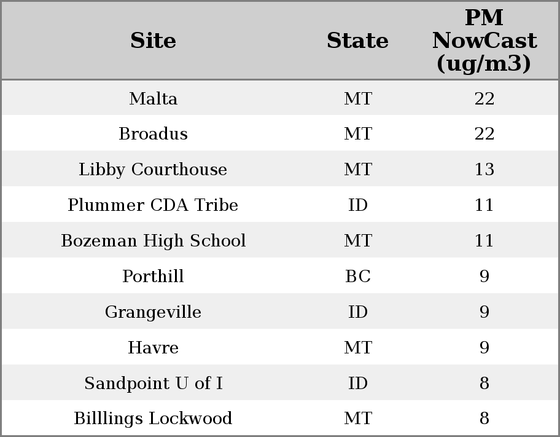This screenshot has width=560, height=437.
Task: Click the BC state cell for Porthill
Action: (357, 277)
